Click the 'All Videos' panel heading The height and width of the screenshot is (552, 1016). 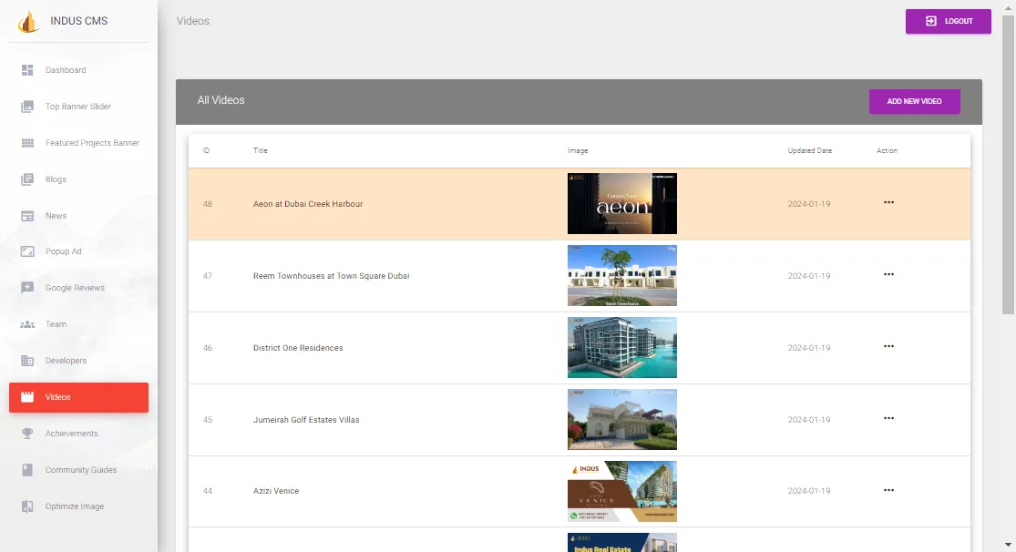pos(221,100)
